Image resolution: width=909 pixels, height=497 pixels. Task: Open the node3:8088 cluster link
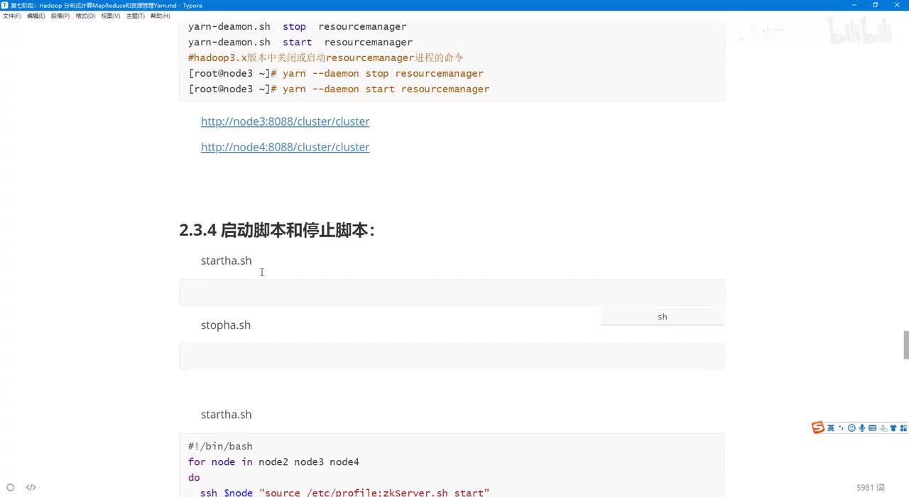pos(285,121)
